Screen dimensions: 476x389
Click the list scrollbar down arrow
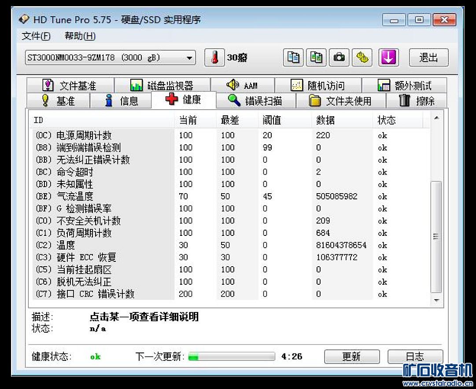click(x=436, y=301)
